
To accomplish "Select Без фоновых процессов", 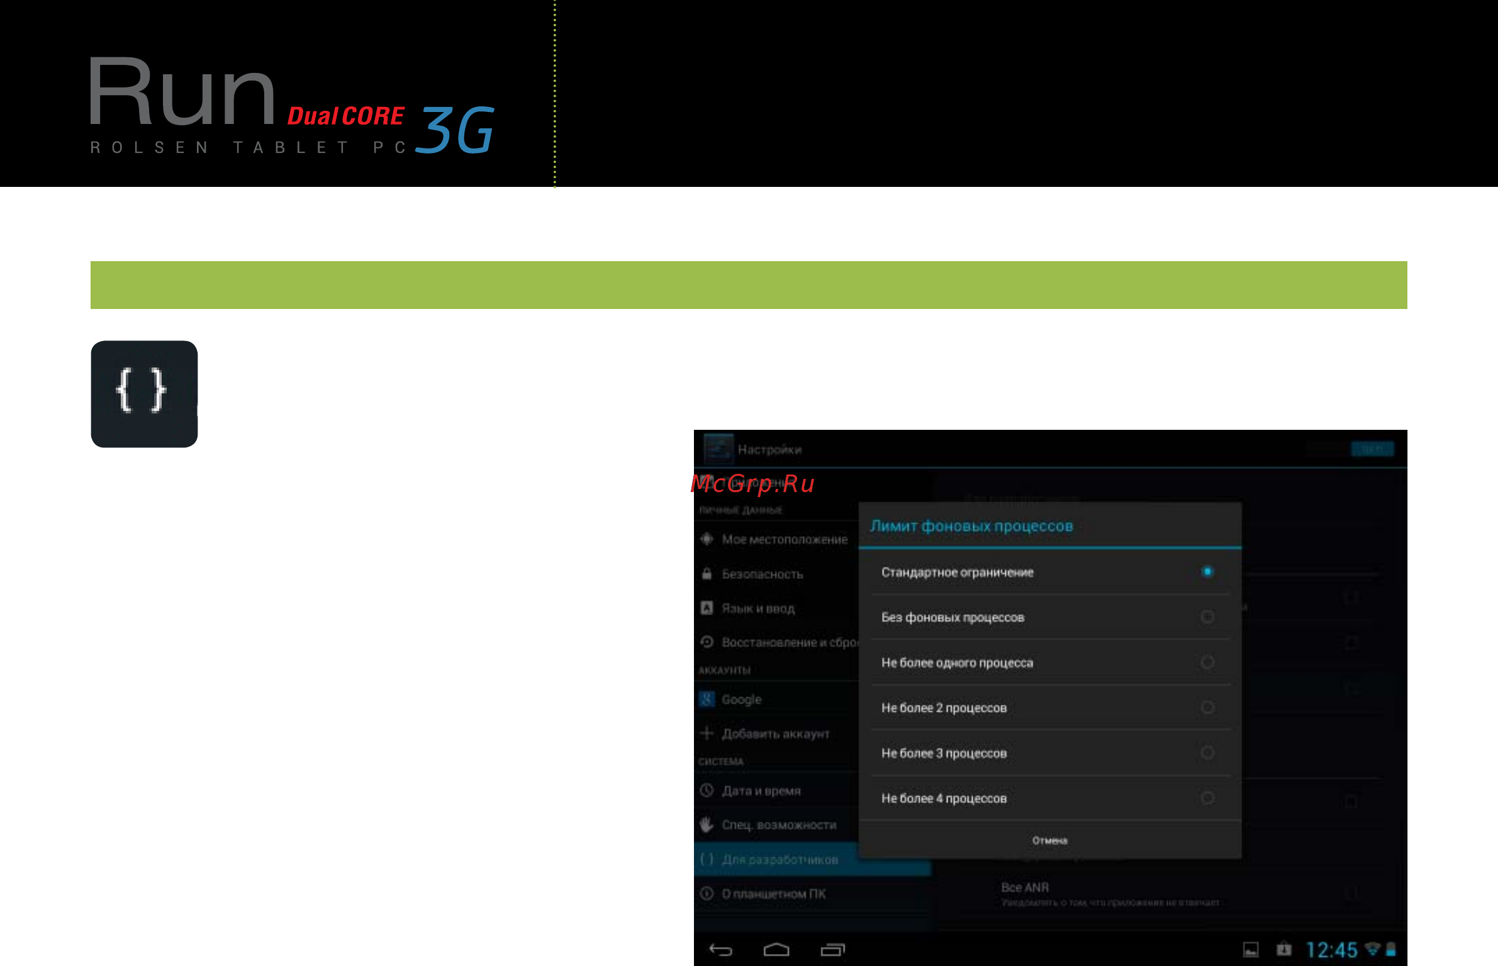I will pos(1050,617).
